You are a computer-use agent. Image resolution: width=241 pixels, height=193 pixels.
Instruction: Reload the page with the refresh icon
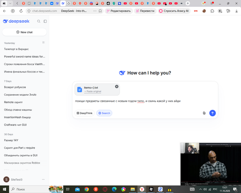21,11
